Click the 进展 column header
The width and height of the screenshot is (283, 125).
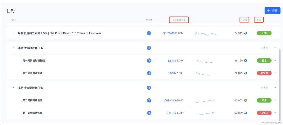point(244,20)
